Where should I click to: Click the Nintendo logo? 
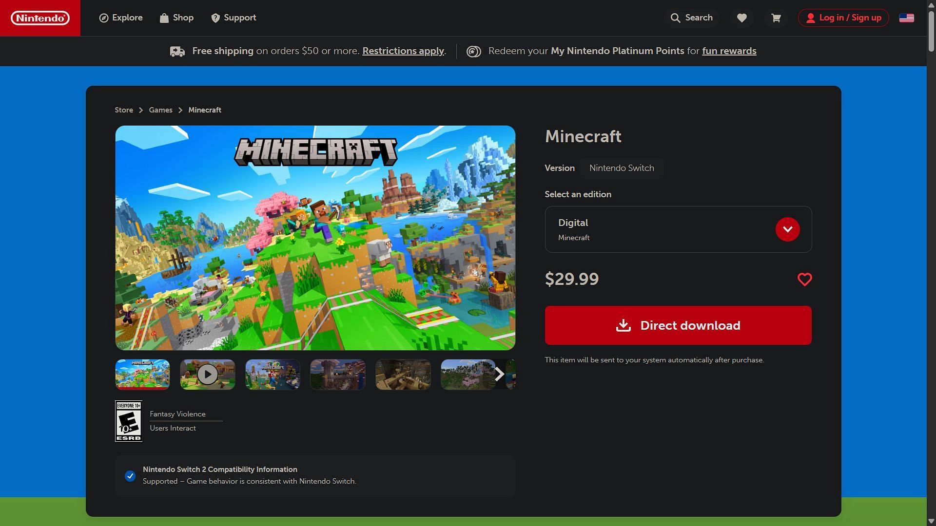pyautogui.click(x=40, y=18)
